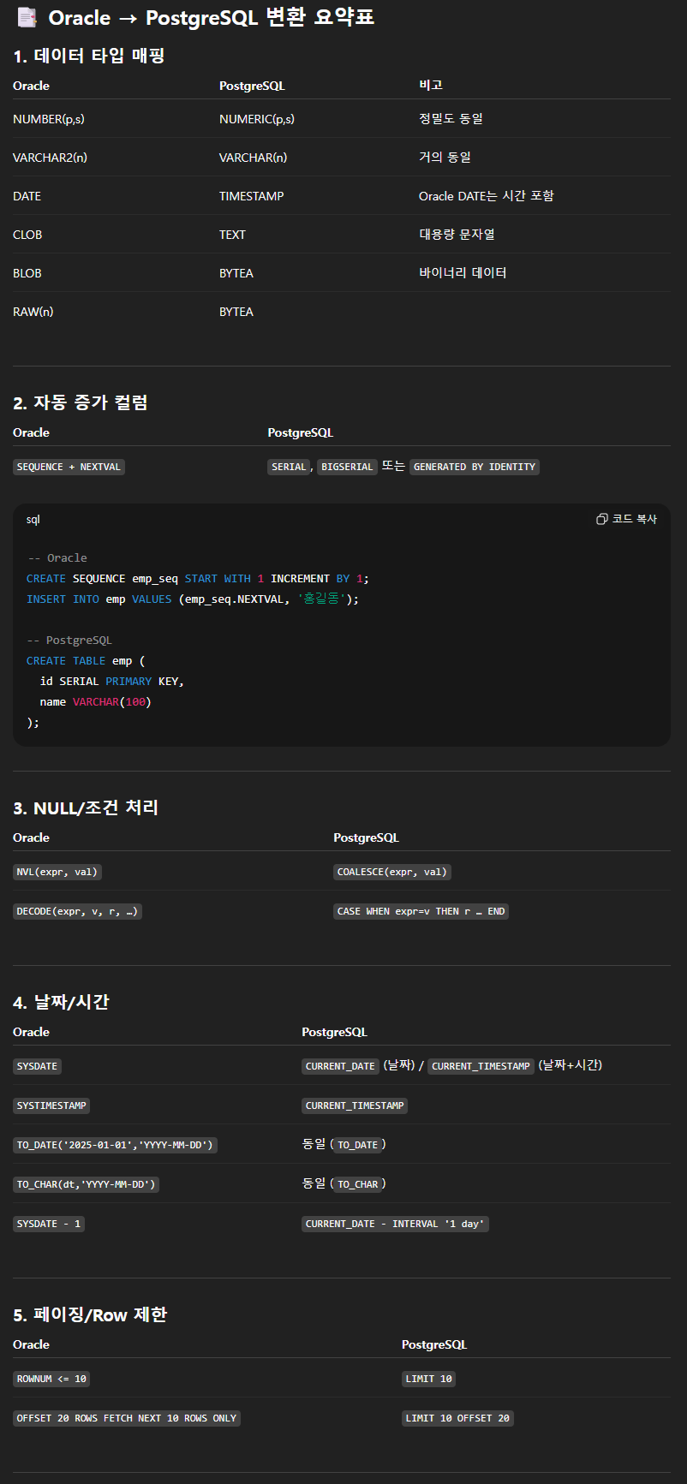Click the COALESCE(expr, val) chip
This screenshot has width=687, height=1484.
coord(392,872)
